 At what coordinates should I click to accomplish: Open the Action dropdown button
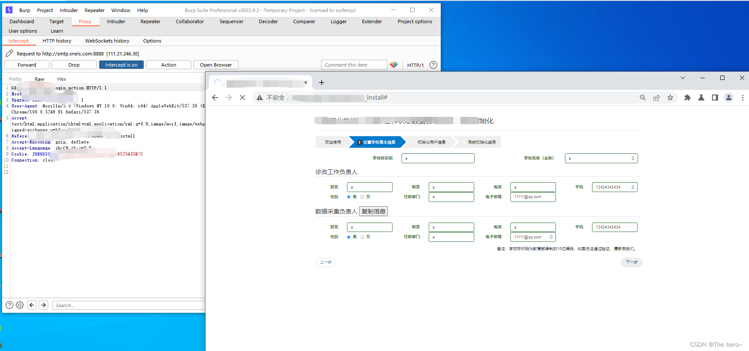pyautogui.click(x=169, y=65)
